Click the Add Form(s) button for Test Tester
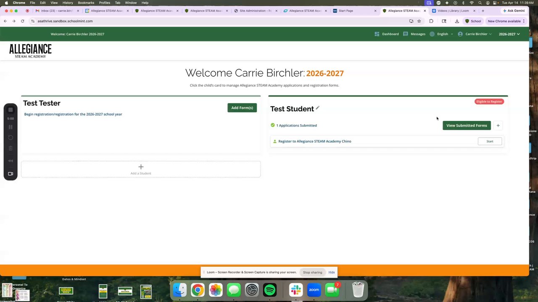 242,108
